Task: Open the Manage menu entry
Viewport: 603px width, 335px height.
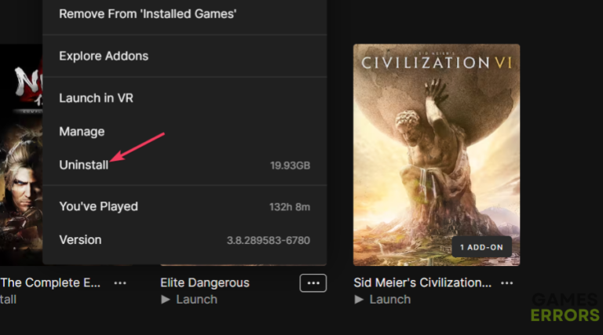Action: [x=82, y=131]
